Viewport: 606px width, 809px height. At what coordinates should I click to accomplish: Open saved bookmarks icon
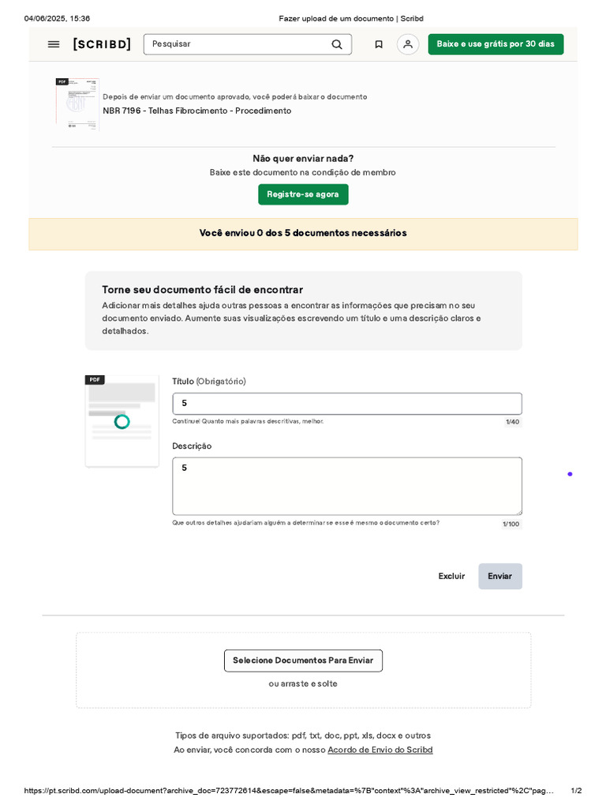tap(379, 44)
